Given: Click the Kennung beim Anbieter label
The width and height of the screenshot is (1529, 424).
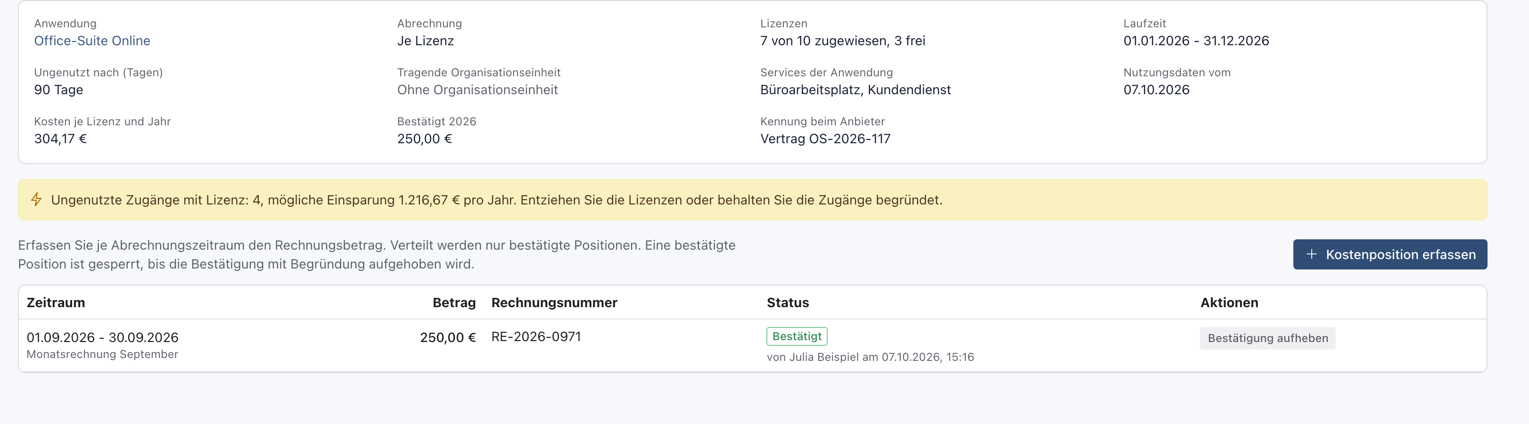Looking at the screenshot, I should point(822,122).
